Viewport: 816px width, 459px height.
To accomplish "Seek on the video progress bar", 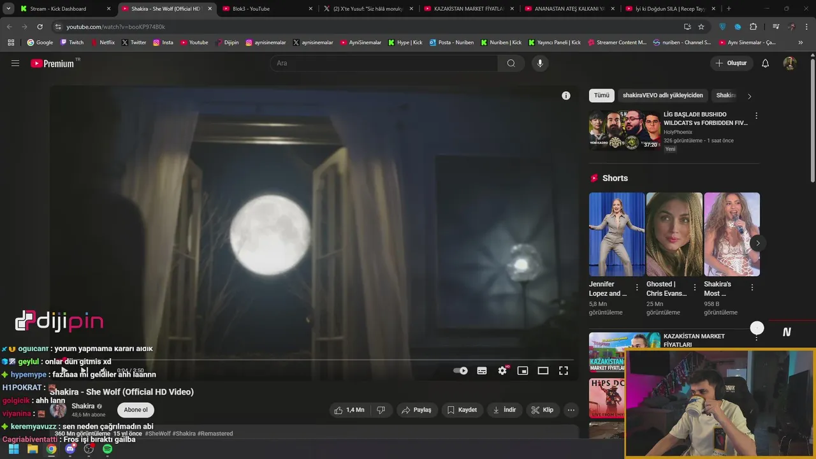I will pyautogui.click(x=314, y=360).
